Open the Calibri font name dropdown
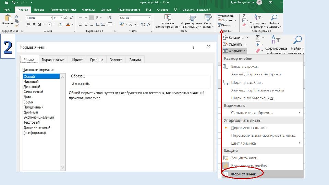 50,18
